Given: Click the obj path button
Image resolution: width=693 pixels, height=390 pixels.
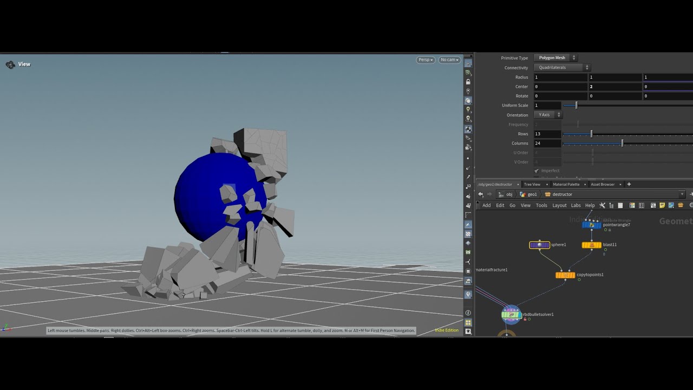Looking at the screenshot, I should click(506, 194).
